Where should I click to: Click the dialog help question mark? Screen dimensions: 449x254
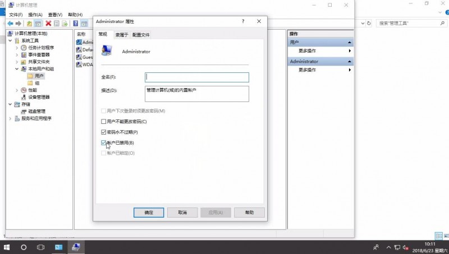click(243, 21)
